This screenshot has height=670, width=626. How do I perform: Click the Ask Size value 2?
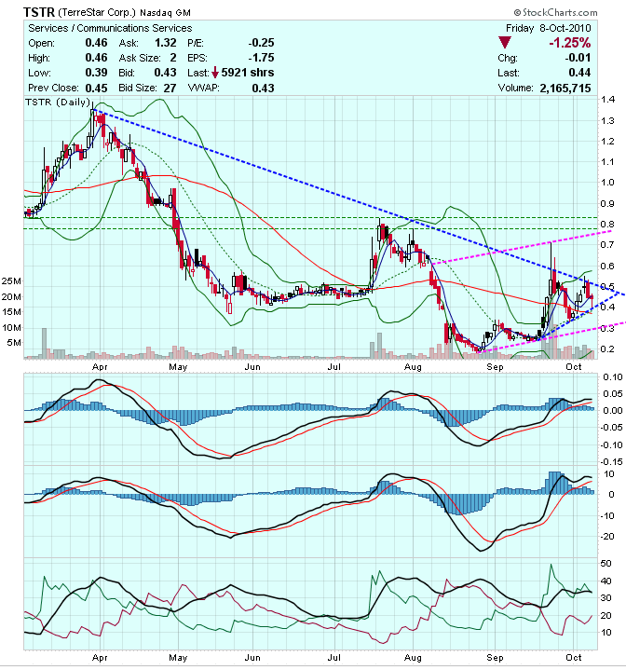point(173,58)
